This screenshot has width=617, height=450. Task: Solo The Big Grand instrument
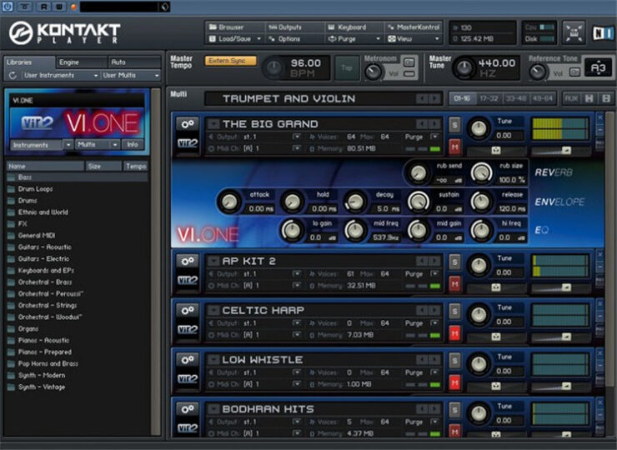pyautogui.click(x=455, y=124)
